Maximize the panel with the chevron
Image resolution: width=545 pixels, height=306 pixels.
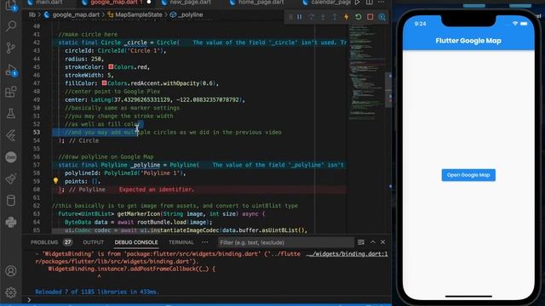click(373, 242)
